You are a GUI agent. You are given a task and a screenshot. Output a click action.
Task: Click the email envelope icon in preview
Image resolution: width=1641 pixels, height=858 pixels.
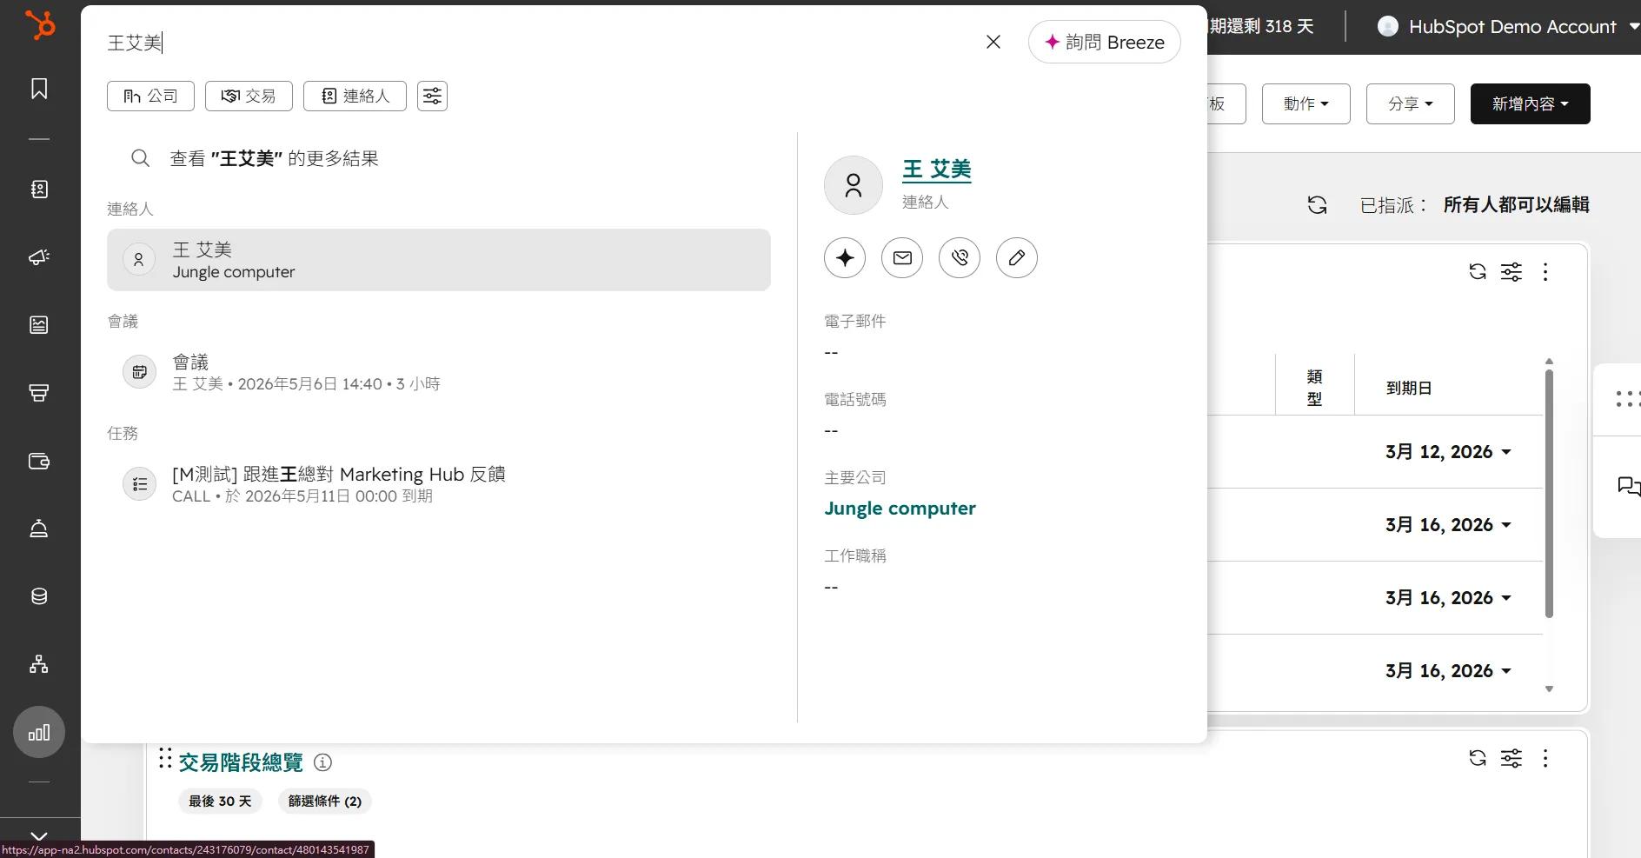tap(902, 257)
